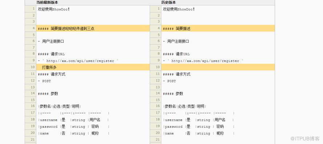Click empty highlighted line 10 in history pane

[218, 67]
